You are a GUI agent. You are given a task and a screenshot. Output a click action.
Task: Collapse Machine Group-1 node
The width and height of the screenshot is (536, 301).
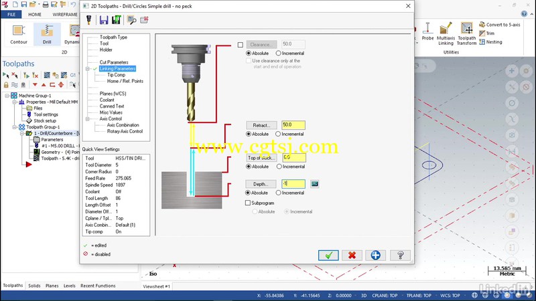7,96
